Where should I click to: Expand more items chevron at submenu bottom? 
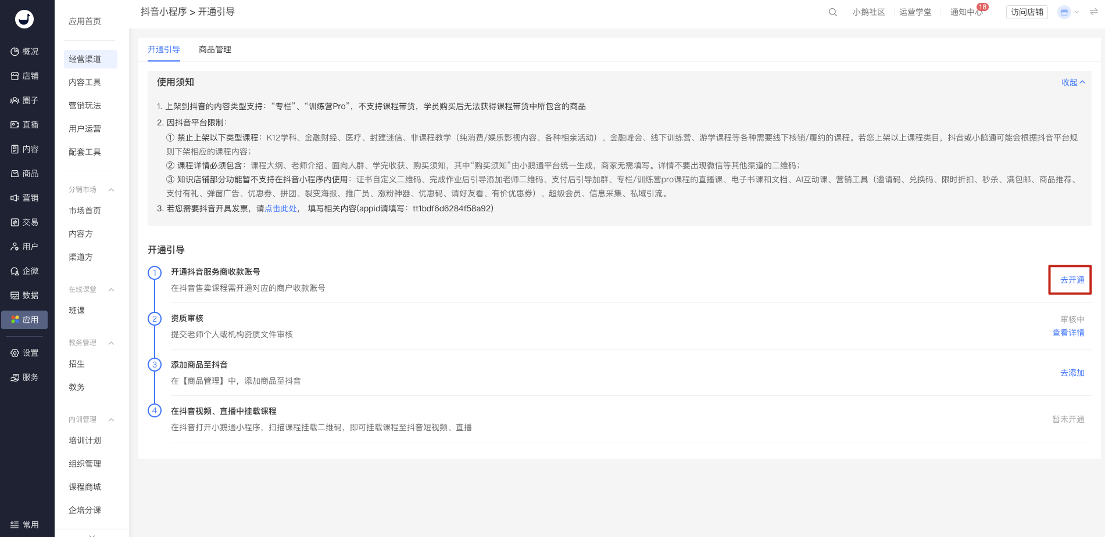coord(92,535)
